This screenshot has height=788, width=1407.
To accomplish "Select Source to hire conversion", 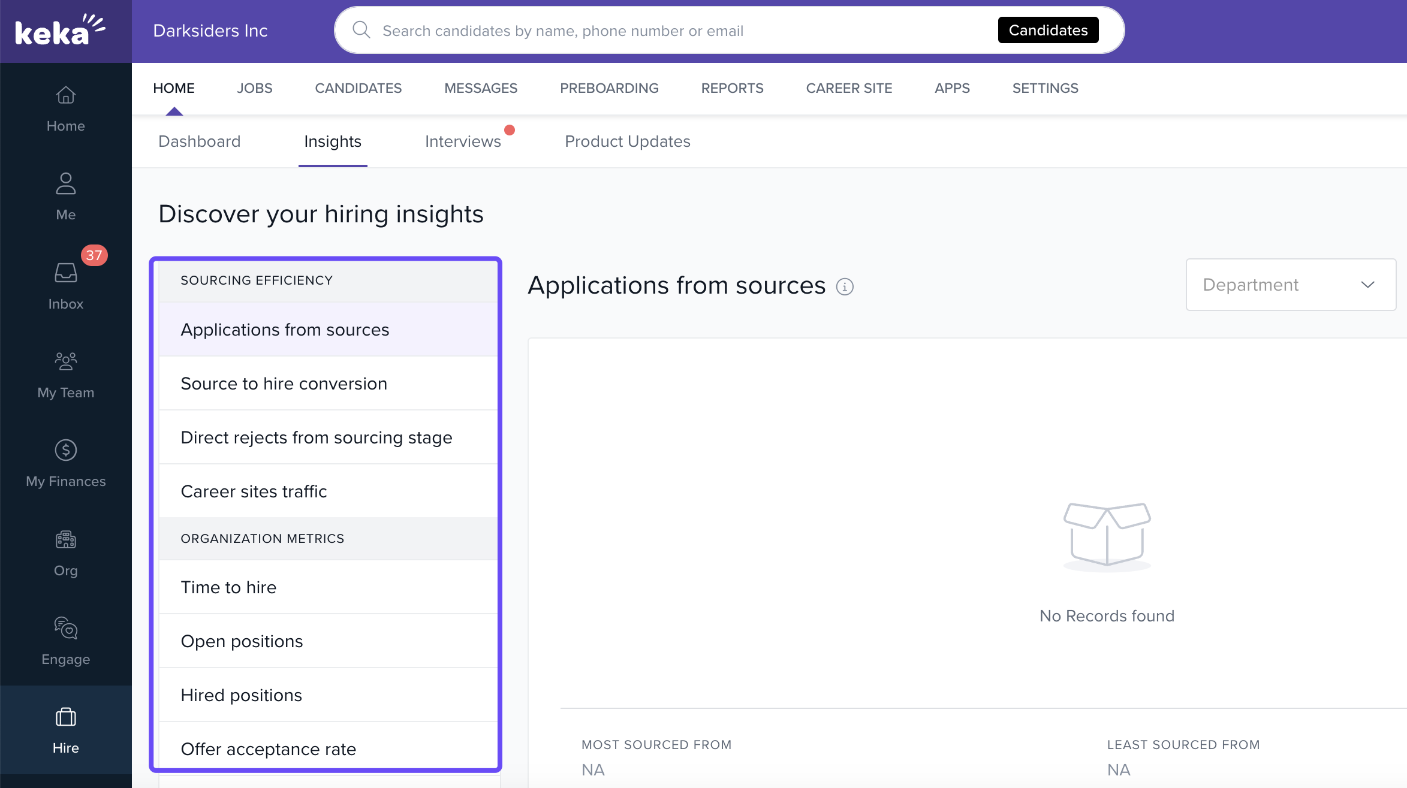I will 284,384.
